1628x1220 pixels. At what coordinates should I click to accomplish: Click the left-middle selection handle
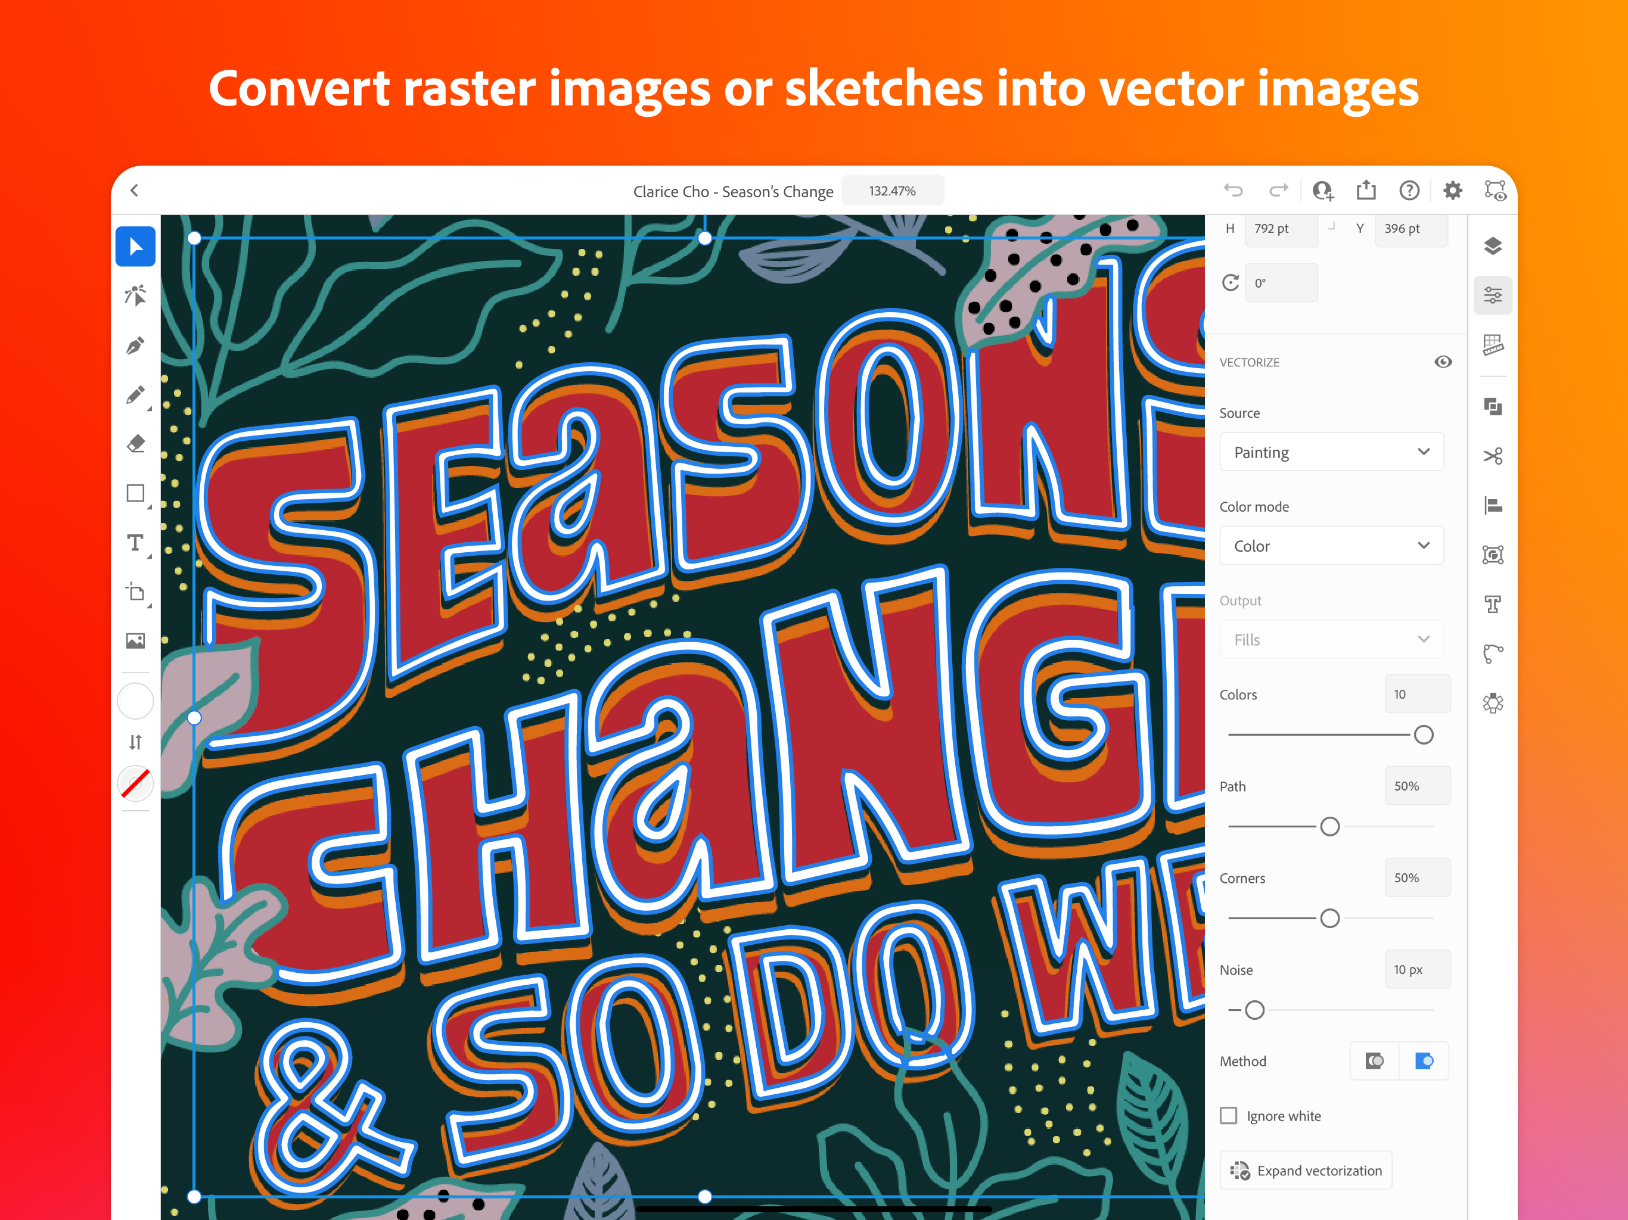tap(194, 717)
